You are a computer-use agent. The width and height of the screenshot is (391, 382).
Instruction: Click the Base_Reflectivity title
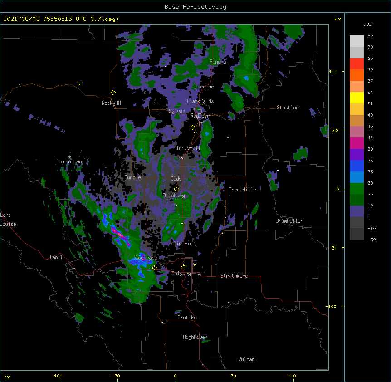(x=195, y=7)
